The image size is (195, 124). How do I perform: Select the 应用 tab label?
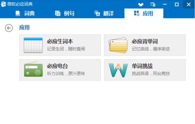click(148, 14)
